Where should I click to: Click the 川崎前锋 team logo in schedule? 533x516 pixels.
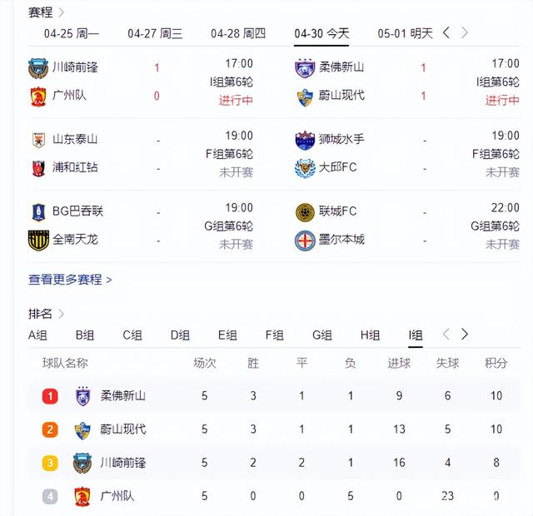point(38,67)
